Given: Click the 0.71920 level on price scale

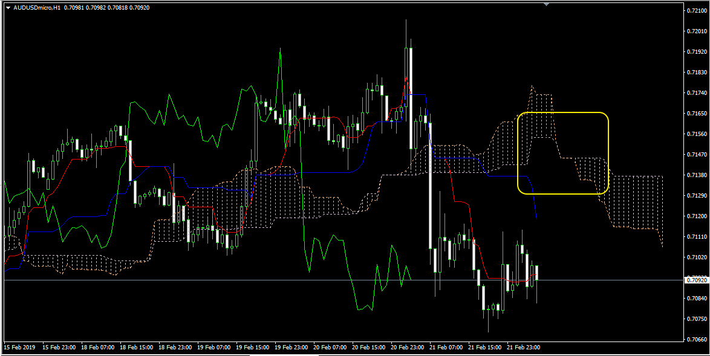Looking at the screenshot, I should (x=697, y=52).
